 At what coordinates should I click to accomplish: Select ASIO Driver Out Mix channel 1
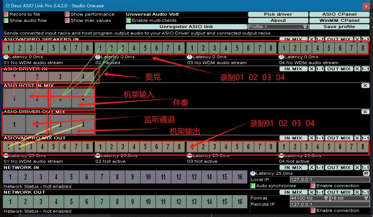click(x=14, y=124)
